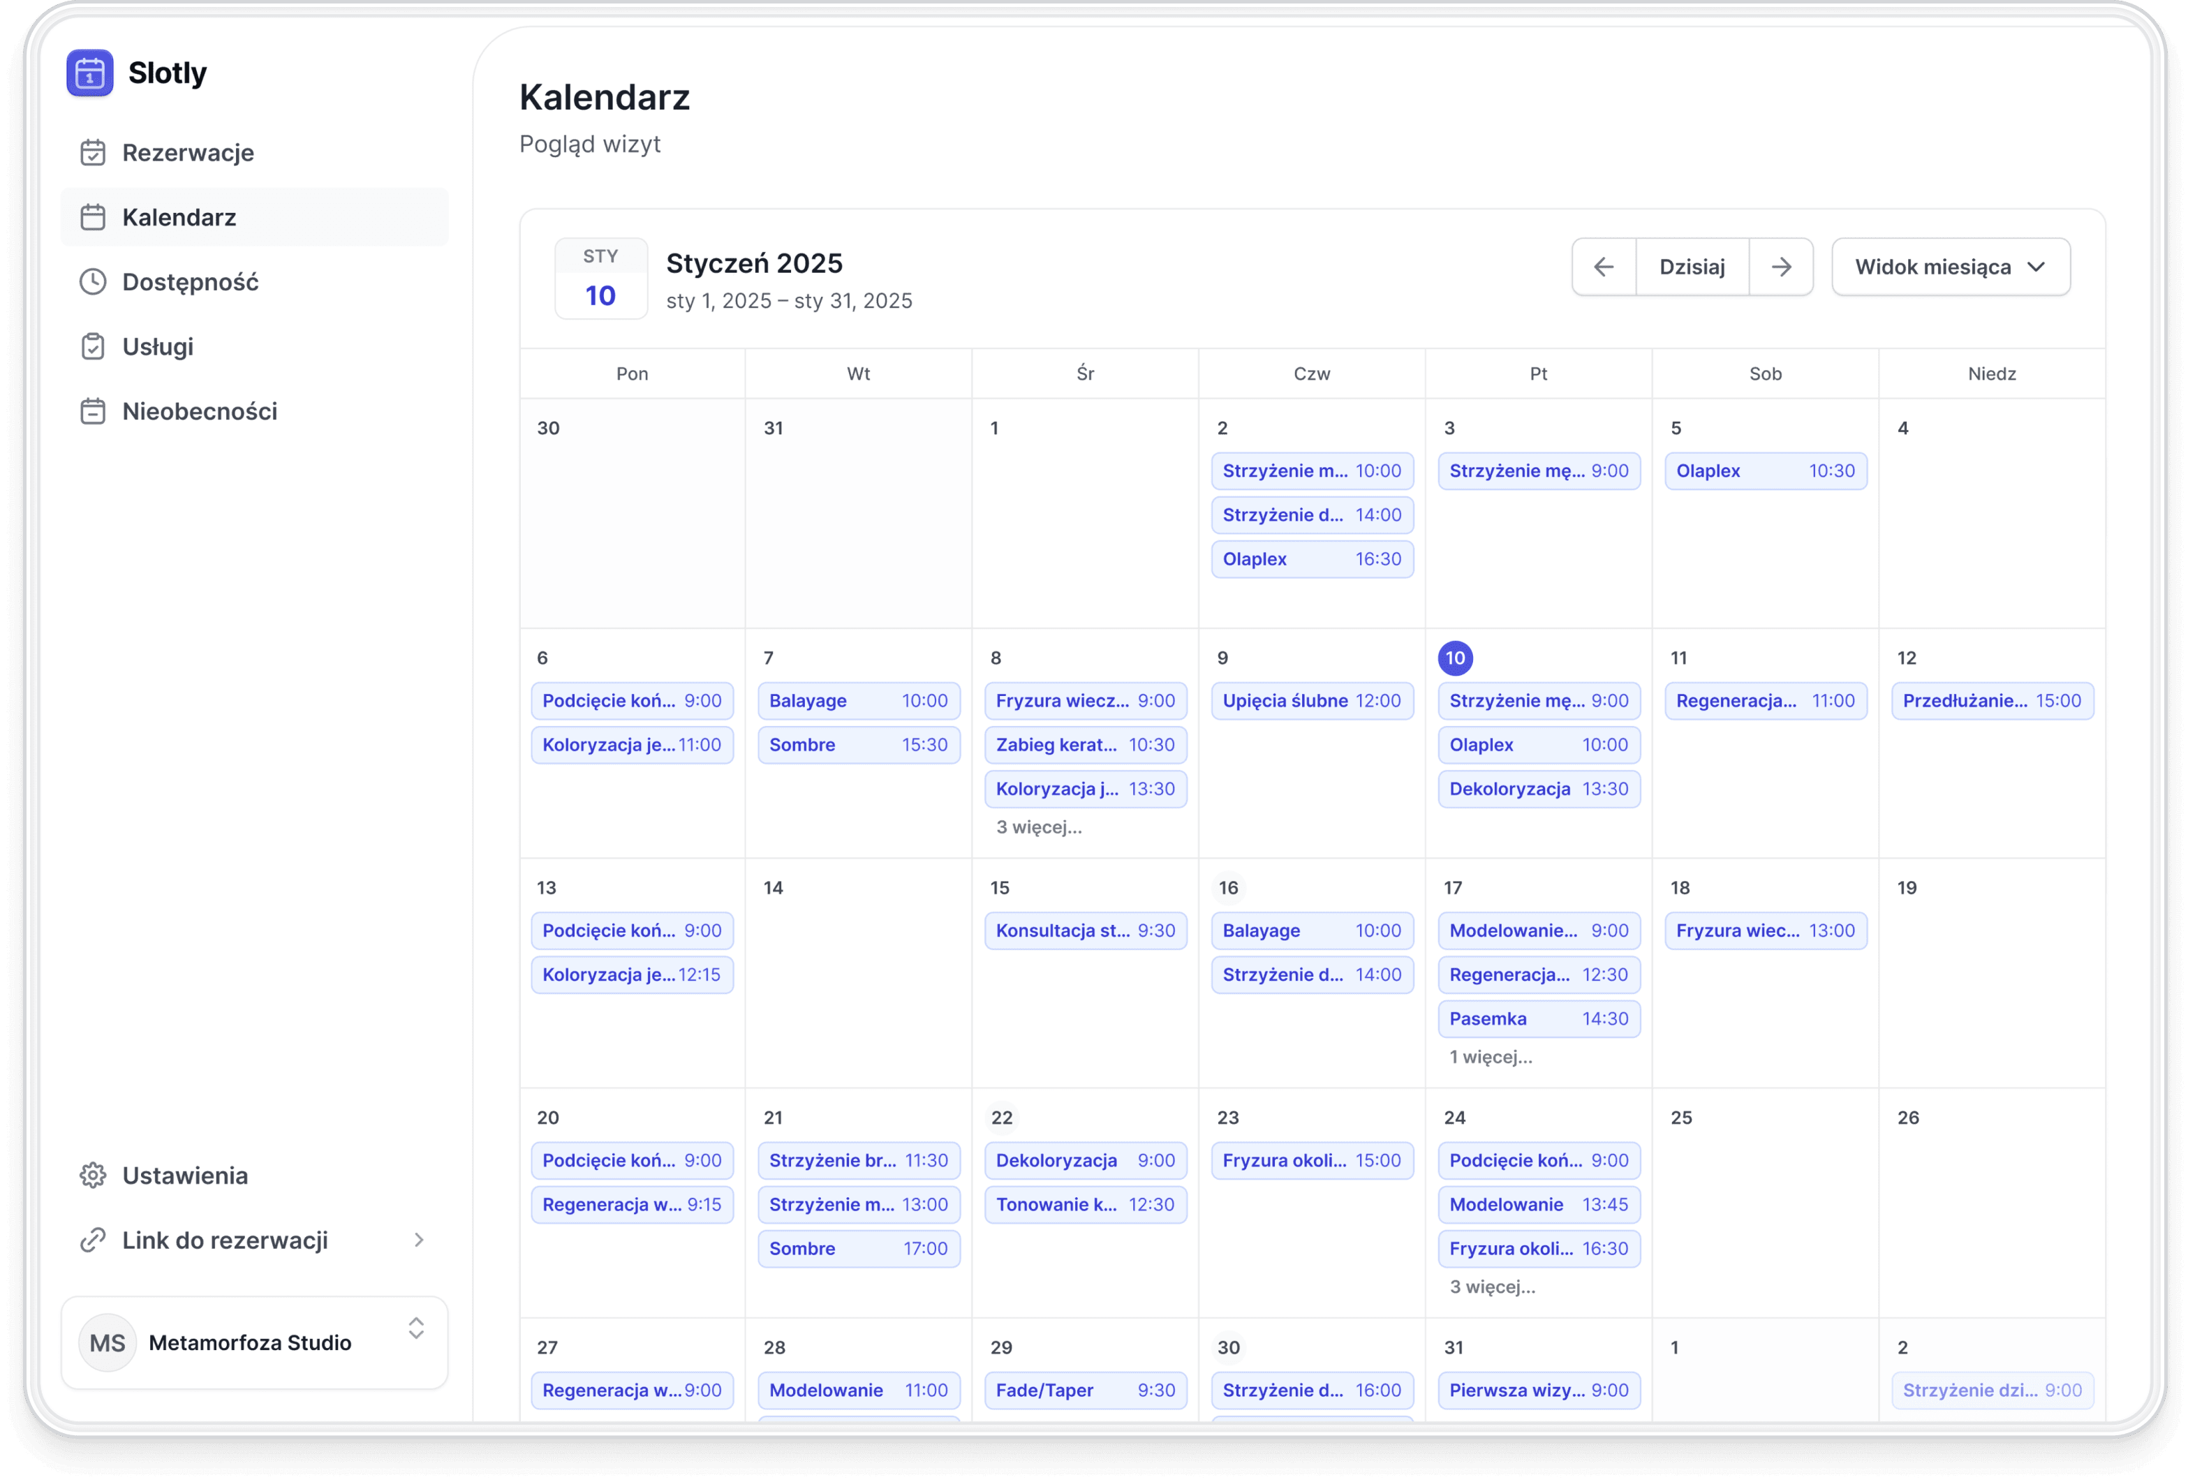This screenshot has height=1482, width=2188.
Task: Click the Usługi clipboard icon
Action: pyautogui.click(x=92, y=346)
